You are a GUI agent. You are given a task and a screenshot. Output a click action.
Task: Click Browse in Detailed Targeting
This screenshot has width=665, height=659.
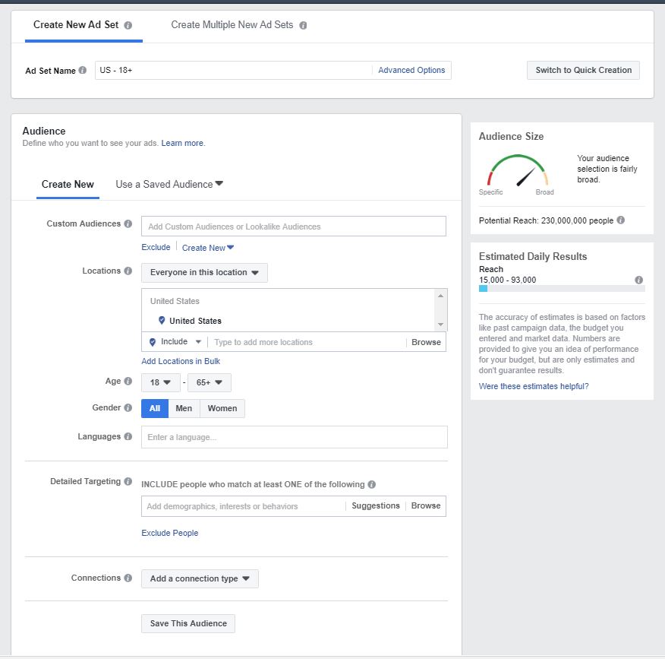[426, 505]
